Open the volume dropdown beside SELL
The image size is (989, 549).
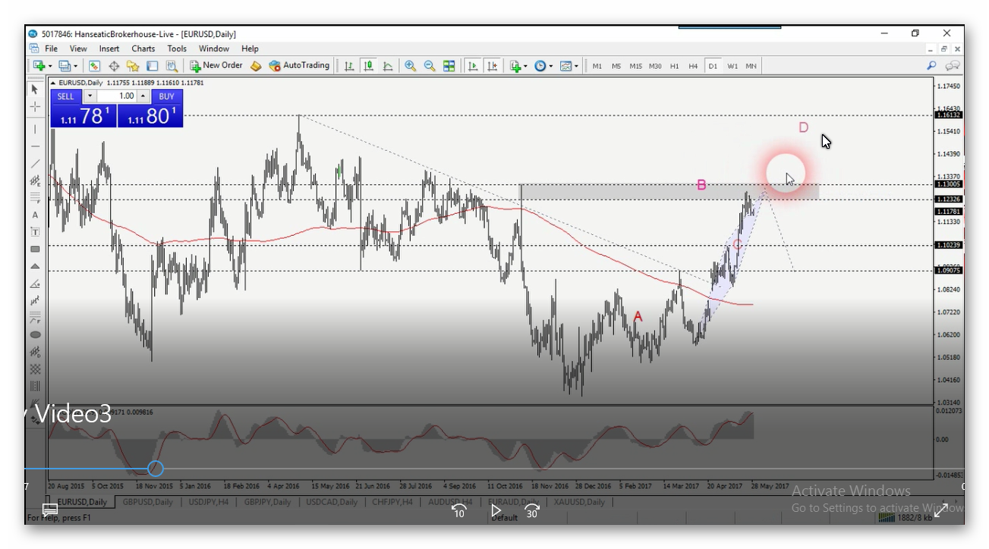point(90,96)
